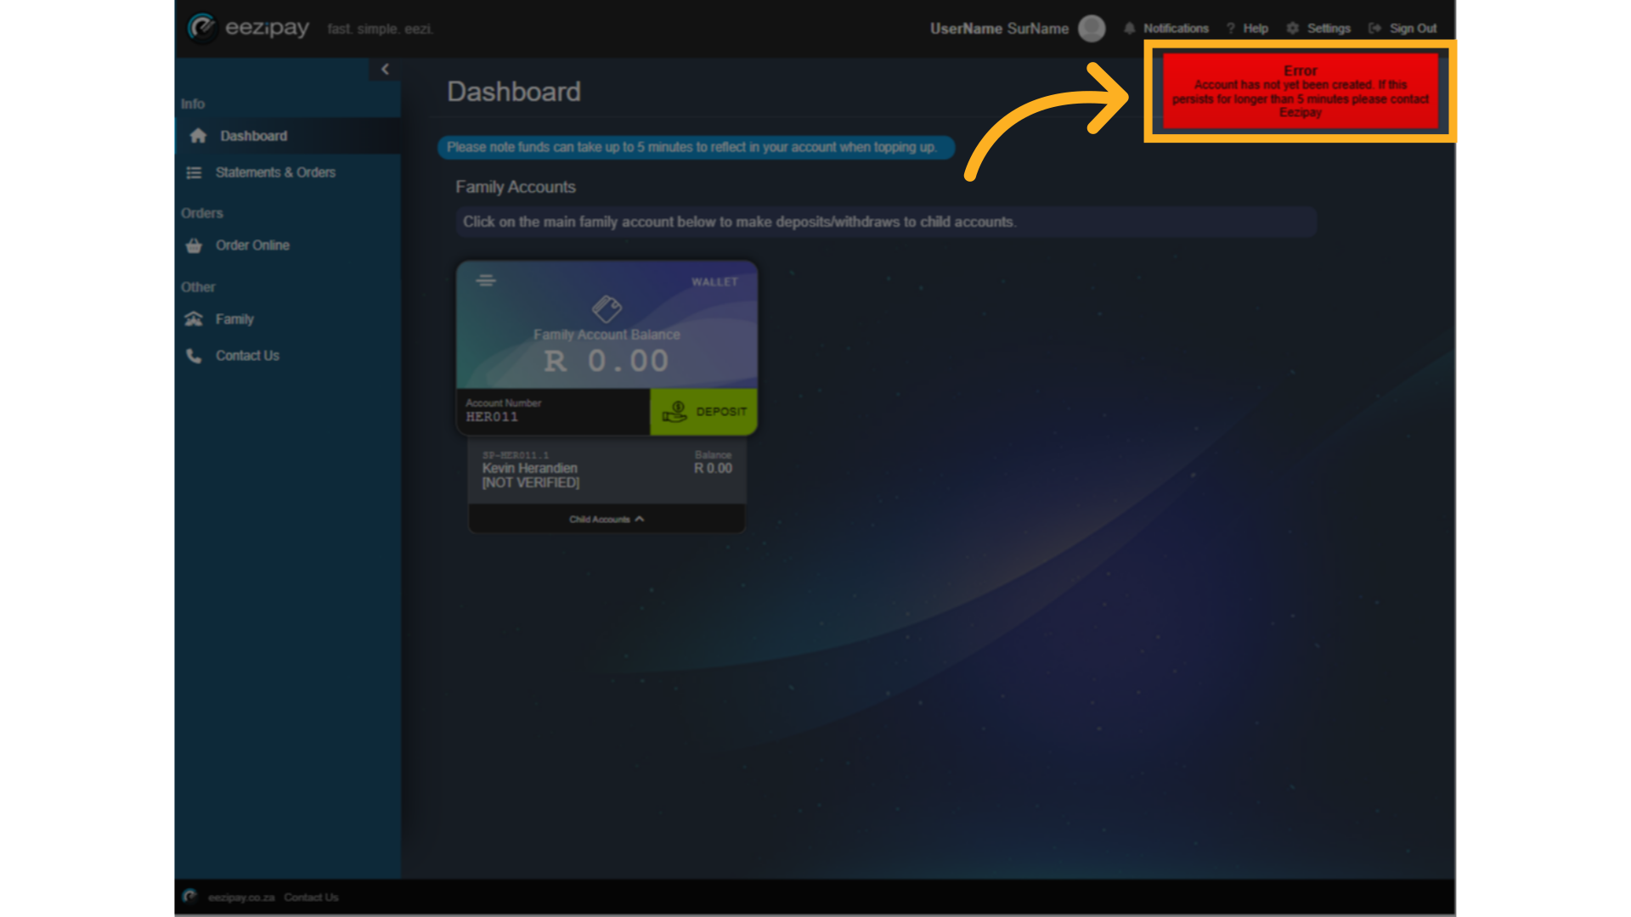The width and height of the screenshot is (1631, 917).
Task: Click the Sign Out arrow icon
Action: (1374, 28)
